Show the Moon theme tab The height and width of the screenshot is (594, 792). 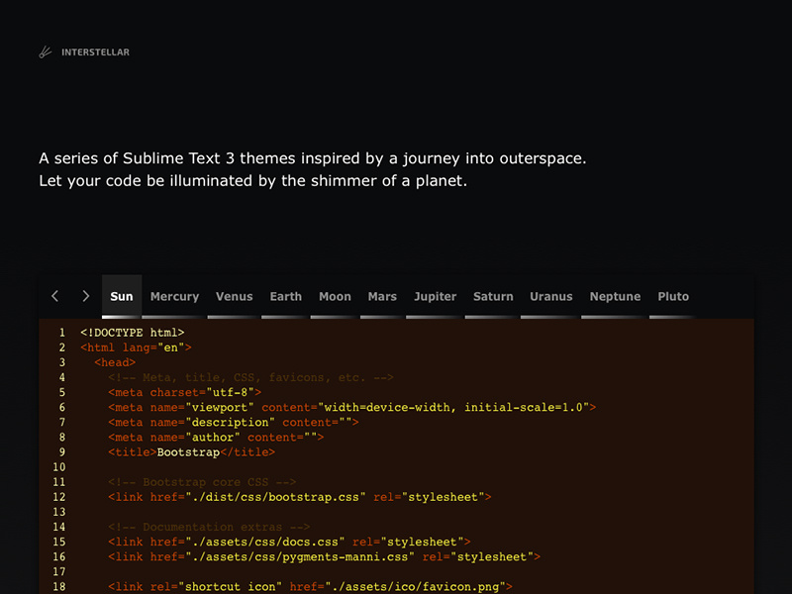tap(335, 296)
